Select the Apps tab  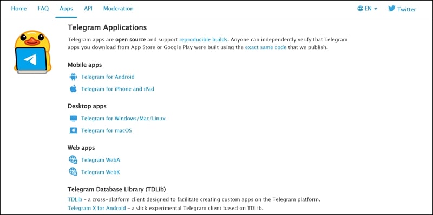click(66, 9)
